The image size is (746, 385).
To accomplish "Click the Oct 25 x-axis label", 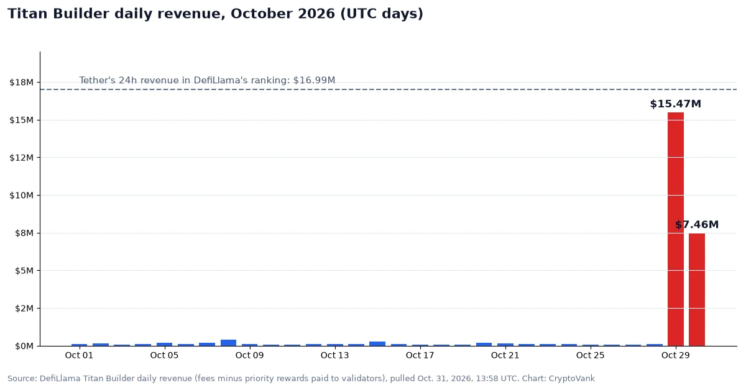I will (590, 355).
